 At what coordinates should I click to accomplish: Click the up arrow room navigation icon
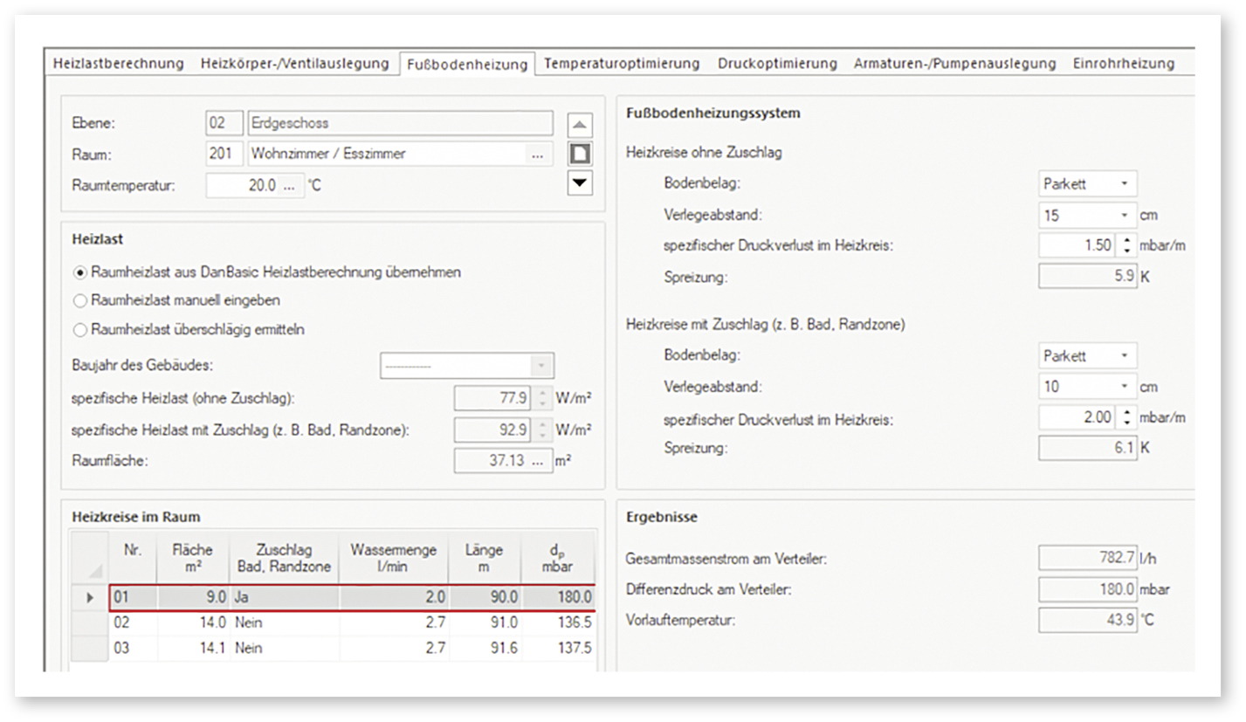[581, 125]
